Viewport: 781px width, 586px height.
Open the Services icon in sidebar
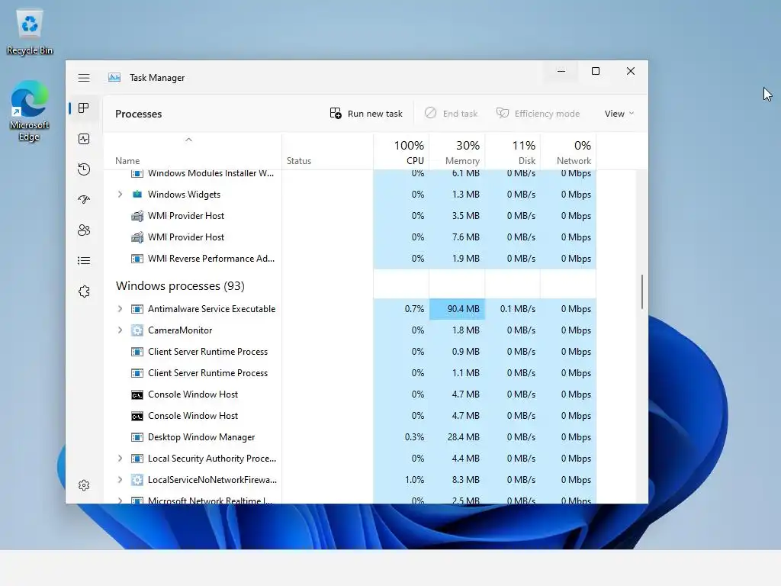click(84, 291)
